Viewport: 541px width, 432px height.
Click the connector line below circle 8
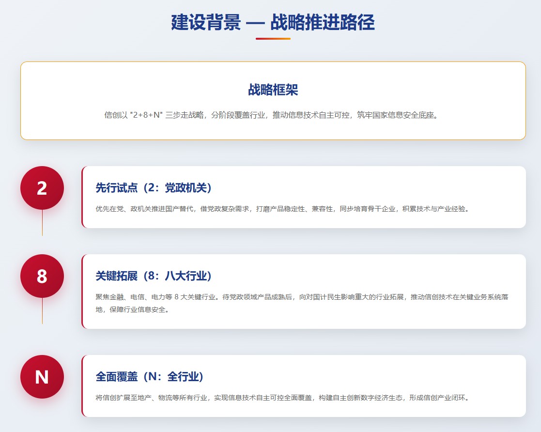click(42, 311)
